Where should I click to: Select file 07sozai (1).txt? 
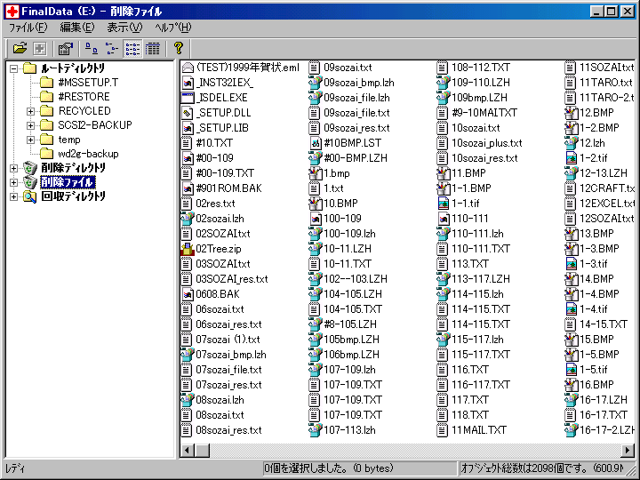[x=228, y=340]
